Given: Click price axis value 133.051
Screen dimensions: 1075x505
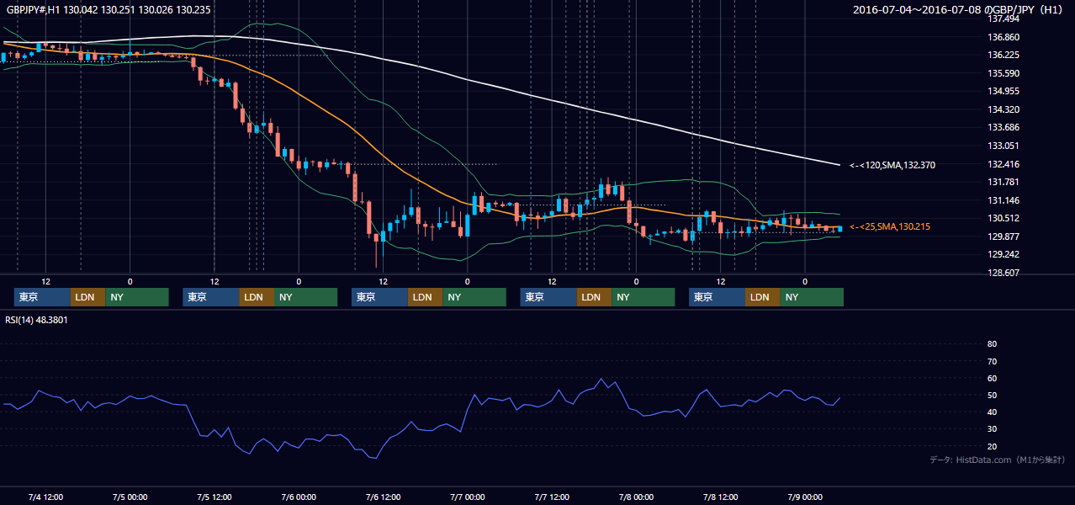Looking at the screenshot, I should [1004, 146].
